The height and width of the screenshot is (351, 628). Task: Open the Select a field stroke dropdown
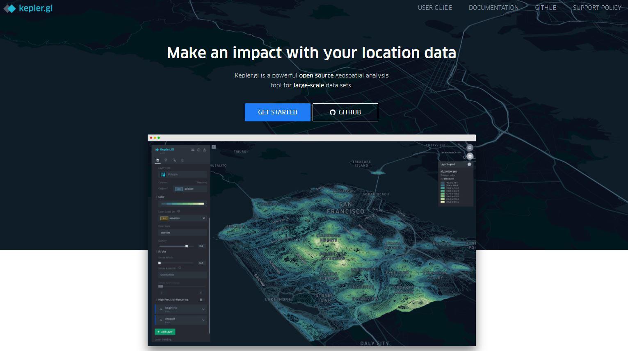pyautogui.click(x=183, y=275)
